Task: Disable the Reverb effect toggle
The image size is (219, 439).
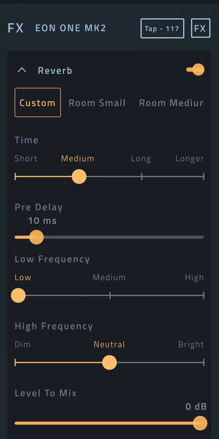Action: tap(195, 70)
